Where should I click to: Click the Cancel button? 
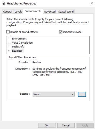[66, 125]
